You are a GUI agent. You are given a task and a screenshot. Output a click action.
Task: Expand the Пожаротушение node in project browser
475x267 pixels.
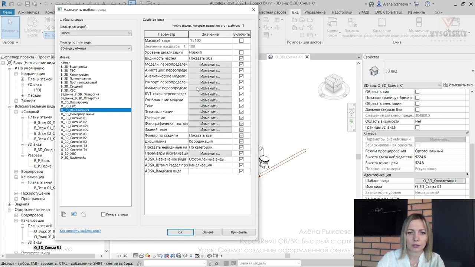tap(16, 193)
